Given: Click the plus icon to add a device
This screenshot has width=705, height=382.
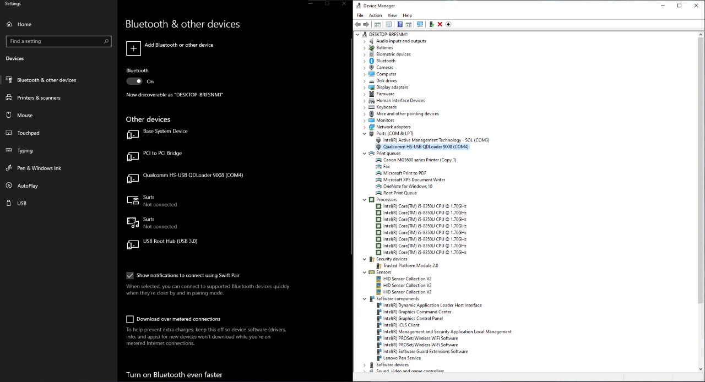Looking at the screenshot, I should click(133, 48).
